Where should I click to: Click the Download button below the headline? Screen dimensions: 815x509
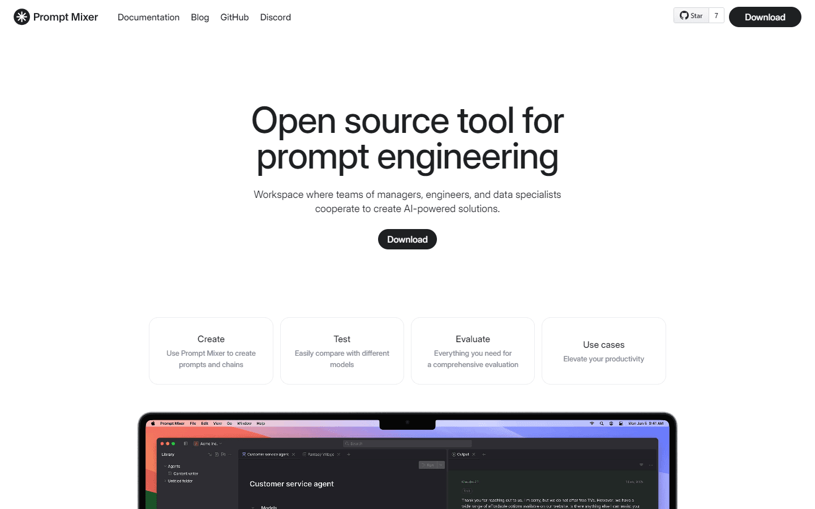[x=407, y=239]
